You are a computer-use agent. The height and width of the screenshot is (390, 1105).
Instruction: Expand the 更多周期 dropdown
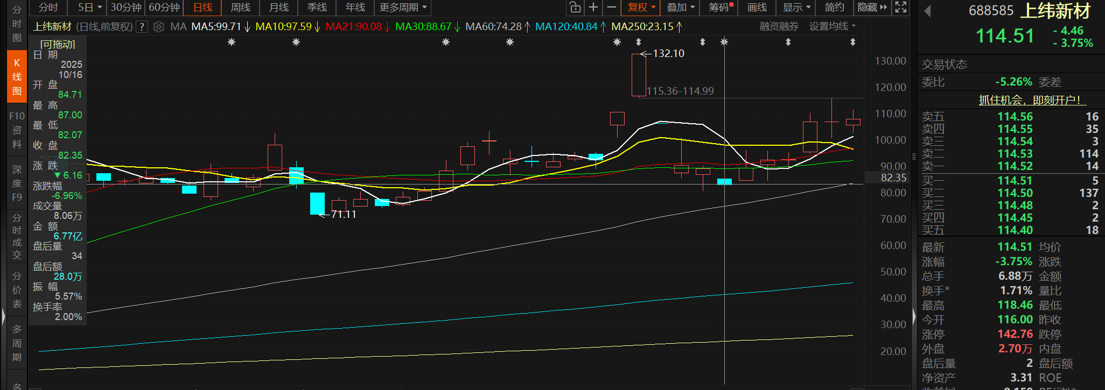tap(403, 7)
